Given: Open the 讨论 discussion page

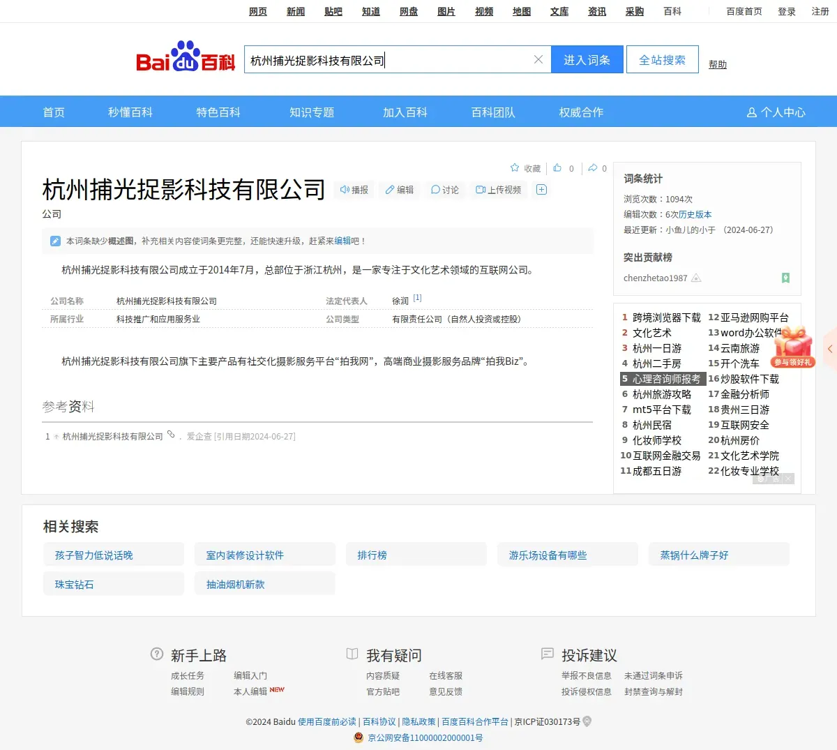Looking at the screenshot, I should tap(445, 190).
